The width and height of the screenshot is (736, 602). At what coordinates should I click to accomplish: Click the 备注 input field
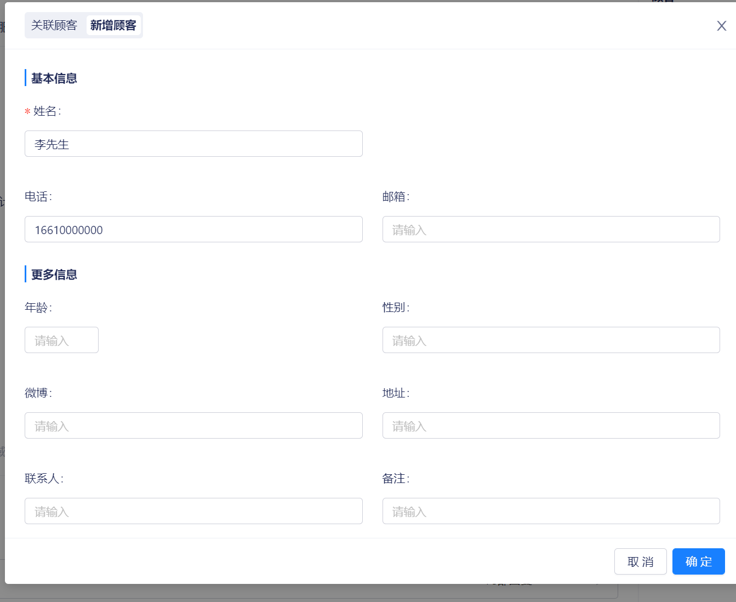coord(551,511)
